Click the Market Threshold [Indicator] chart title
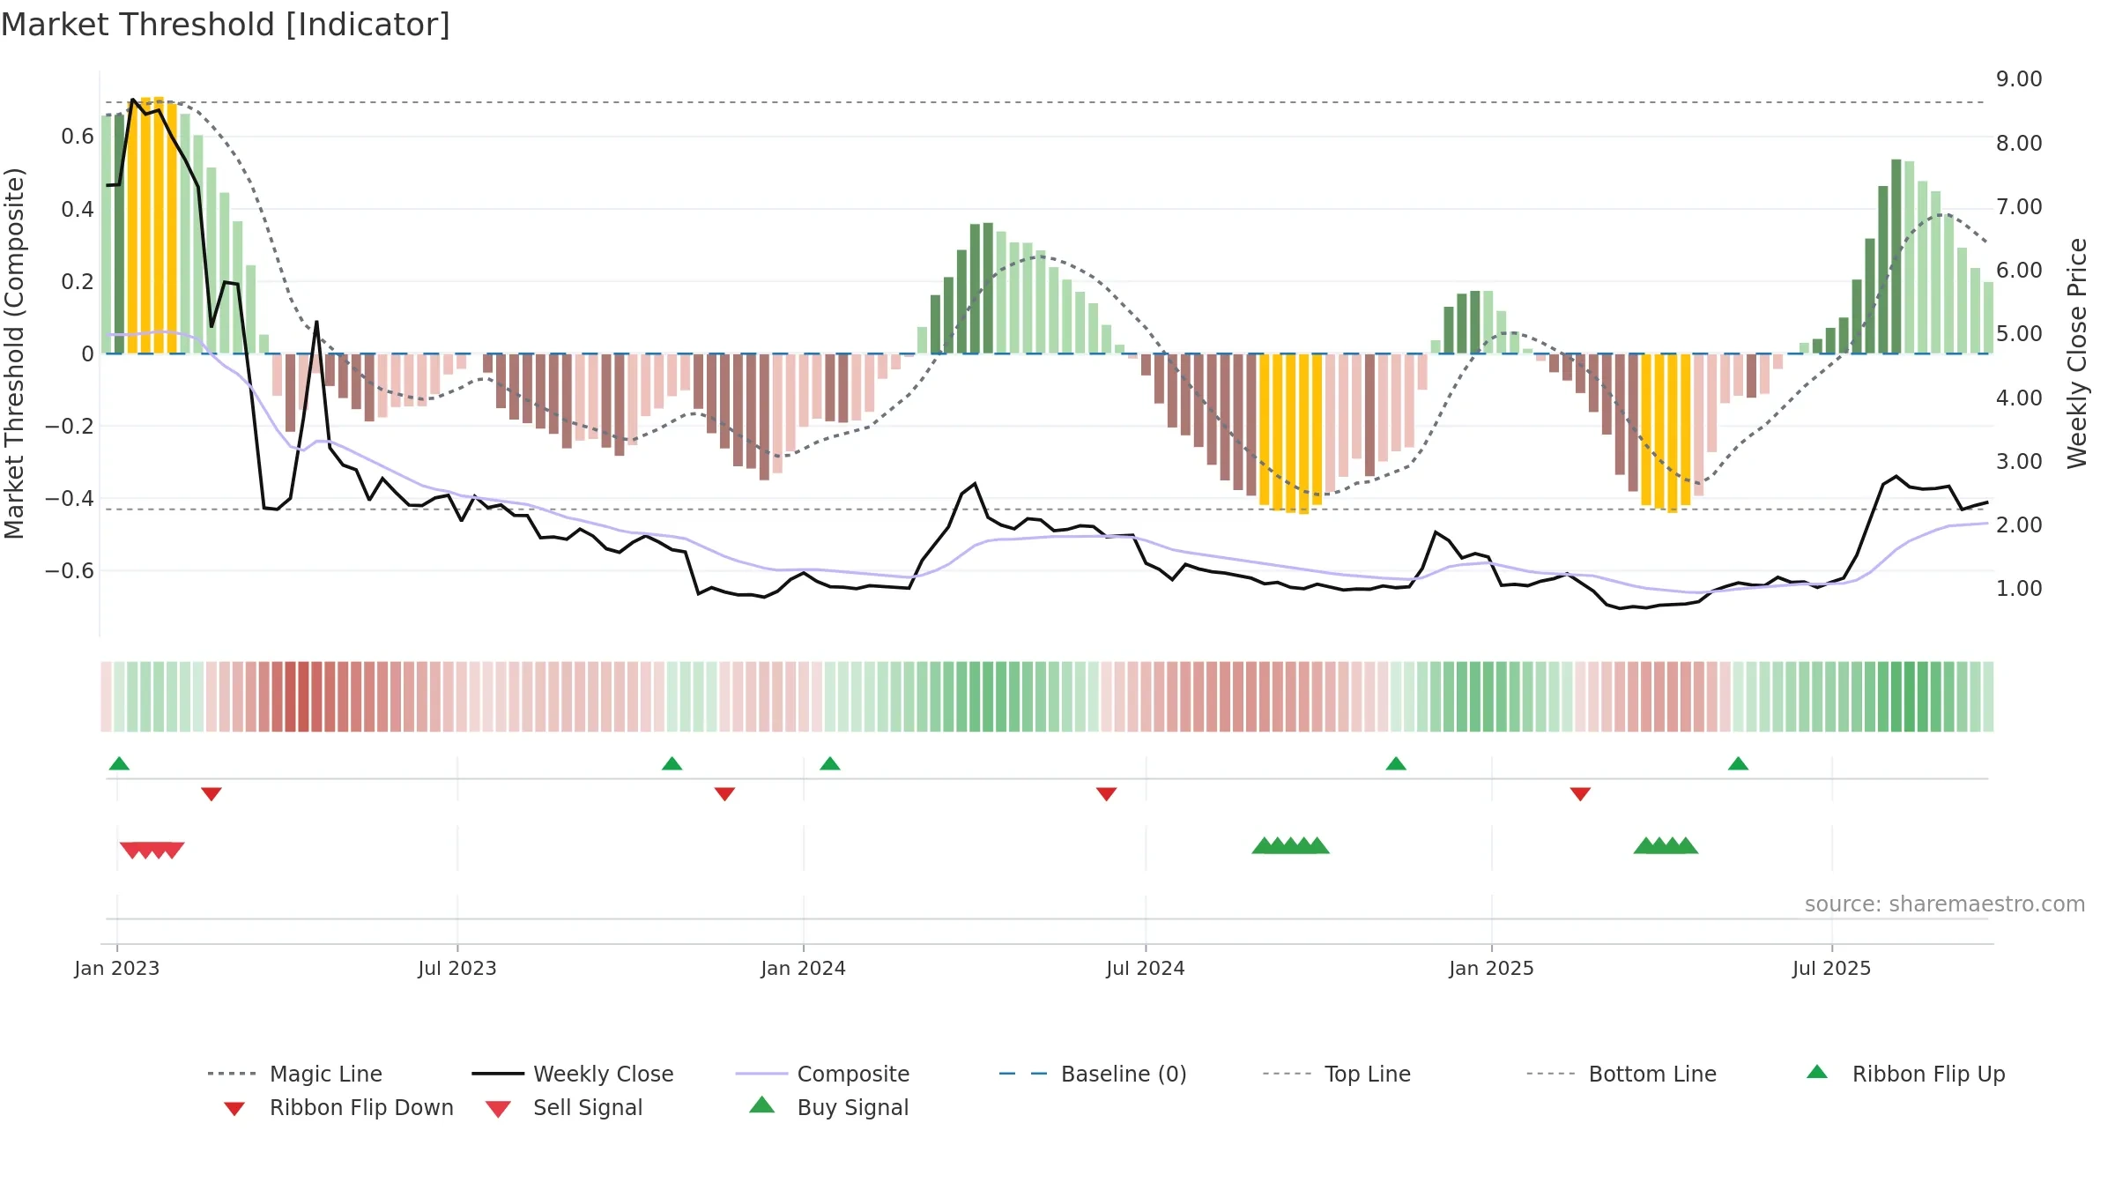 pyautogui.click(x=226, y=25)
